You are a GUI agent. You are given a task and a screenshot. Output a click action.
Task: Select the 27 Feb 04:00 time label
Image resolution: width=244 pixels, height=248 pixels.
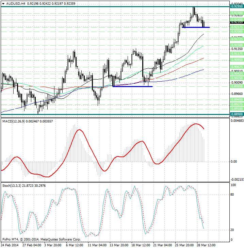32,245
